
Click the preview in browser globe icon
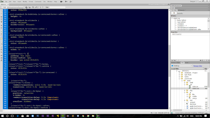point(30,7)
